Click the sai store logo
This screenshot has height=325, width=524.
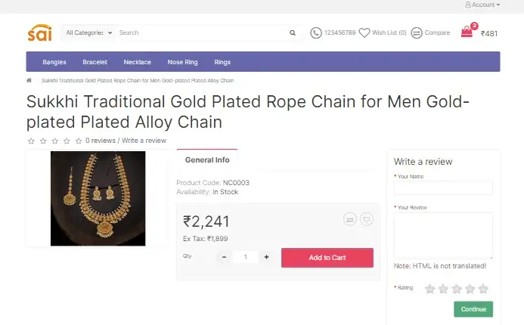pyautogui.click(x=39, y=32)
